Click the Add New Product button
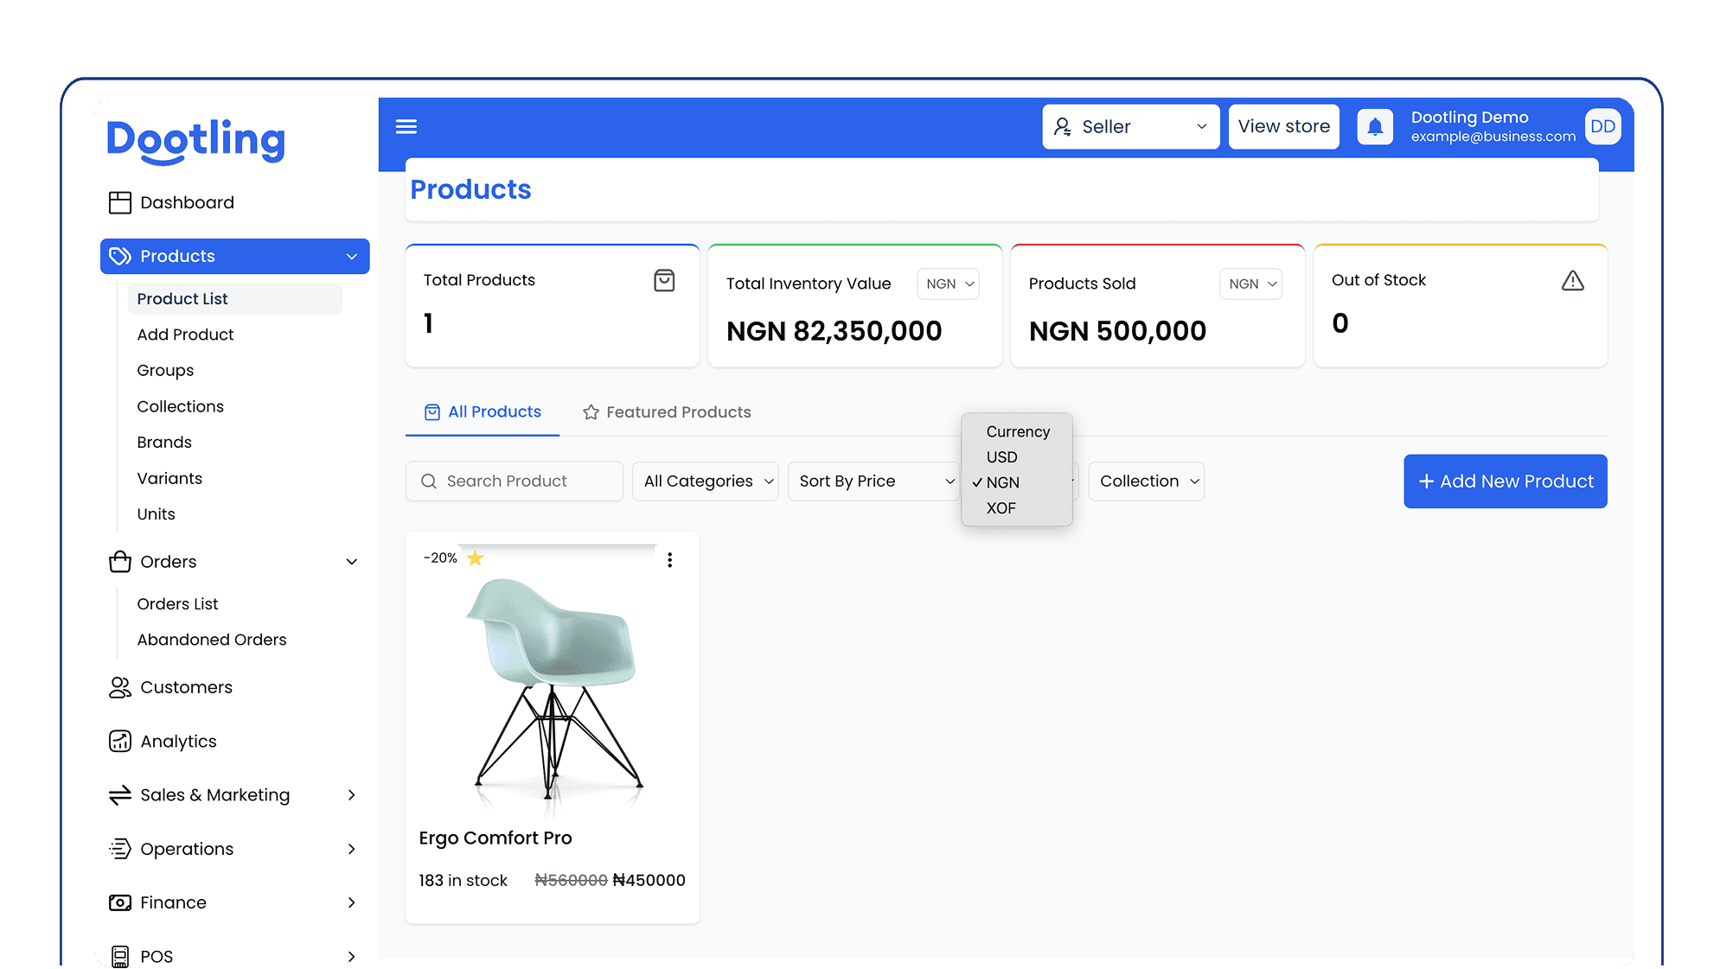The width and height of the screenshot is (1720, 969). pos(1505,481)
